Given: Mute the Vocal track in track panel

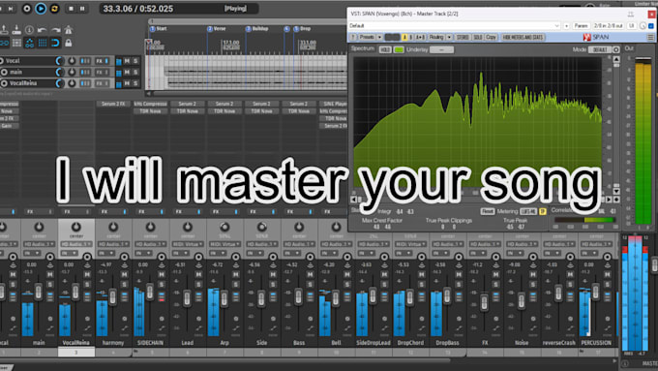Looking at the screenshot, I should 127,61.
